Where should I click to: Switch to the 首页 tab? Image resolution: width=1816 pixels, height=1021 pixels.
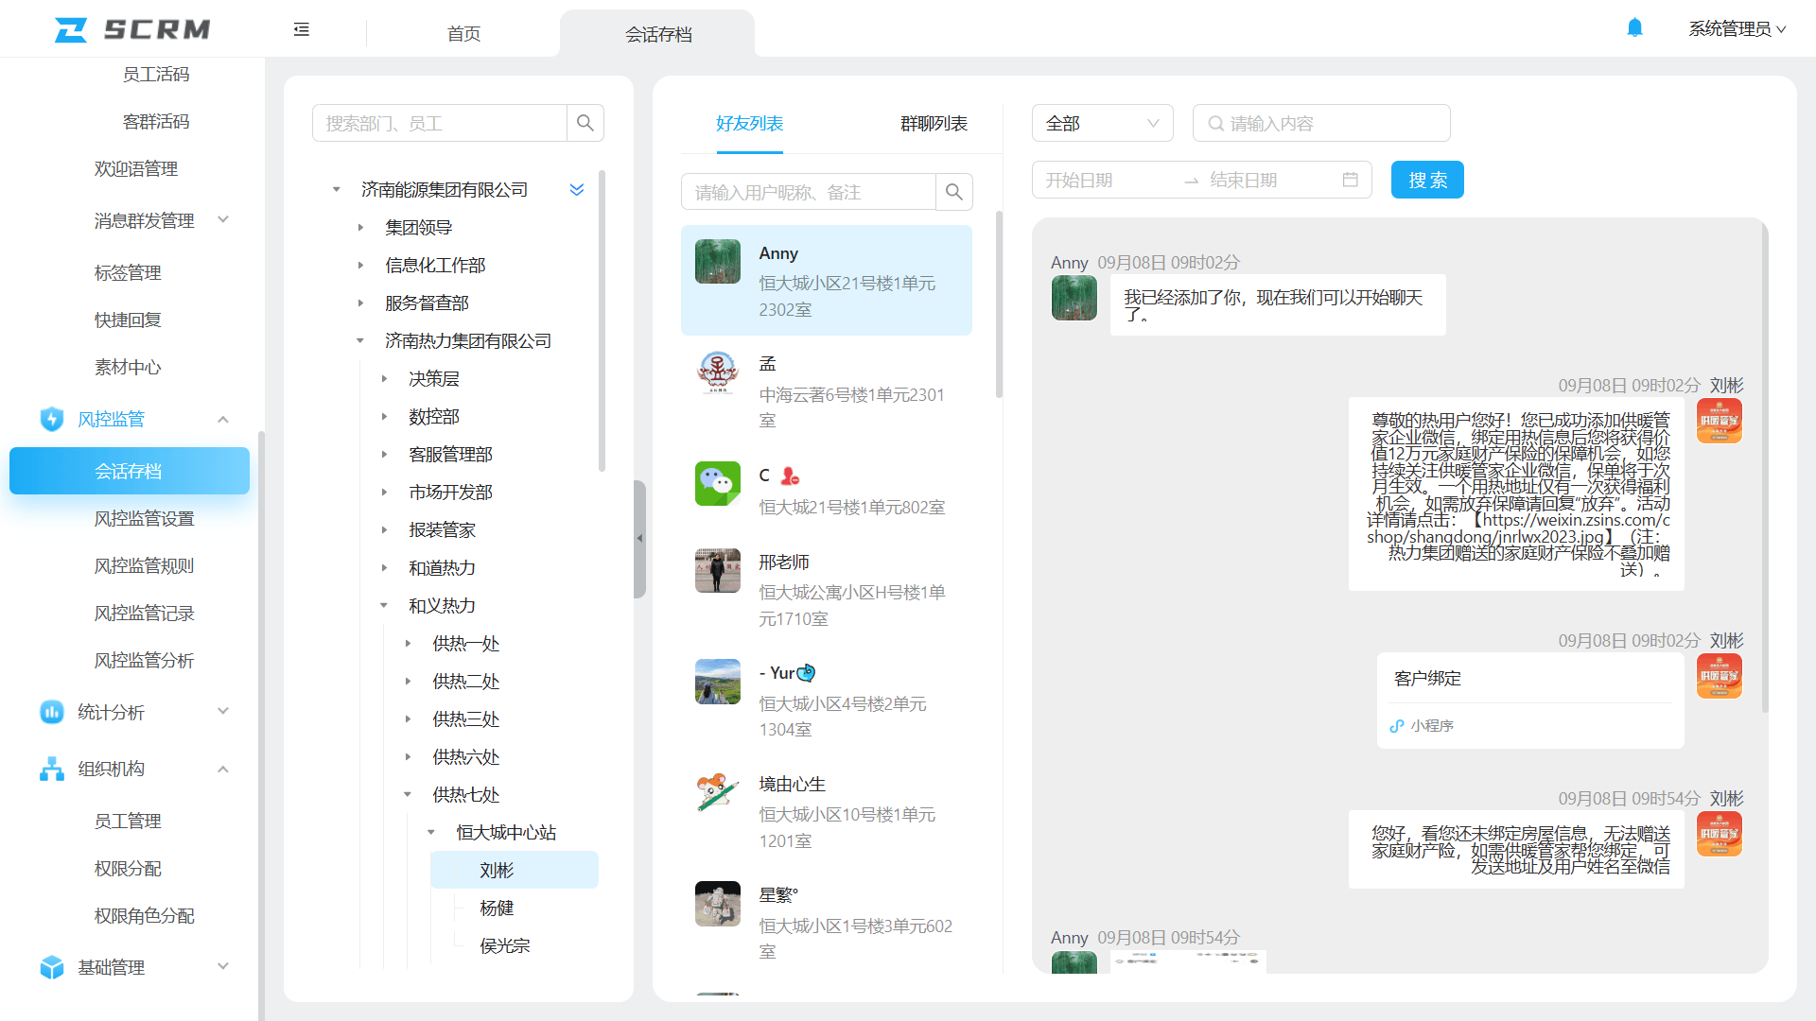pyautogui.click(x=463, y=34)
